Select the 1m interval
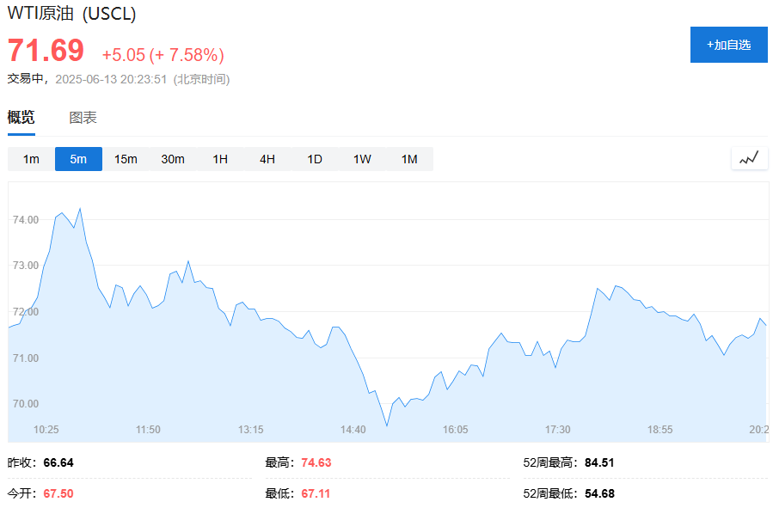773x508 pixels. point(31,158)
